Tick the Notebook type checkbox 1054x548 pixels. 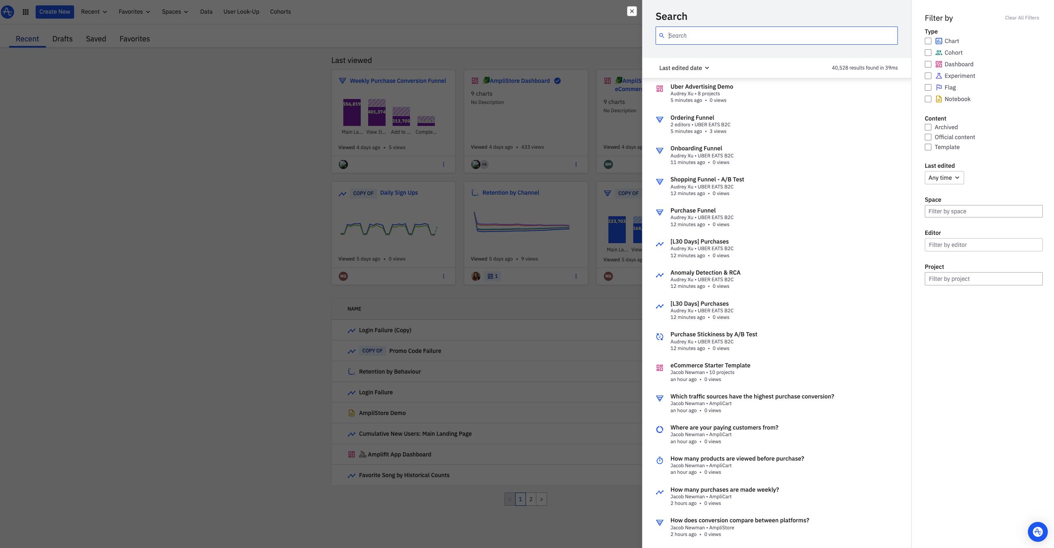pos(928,99)
